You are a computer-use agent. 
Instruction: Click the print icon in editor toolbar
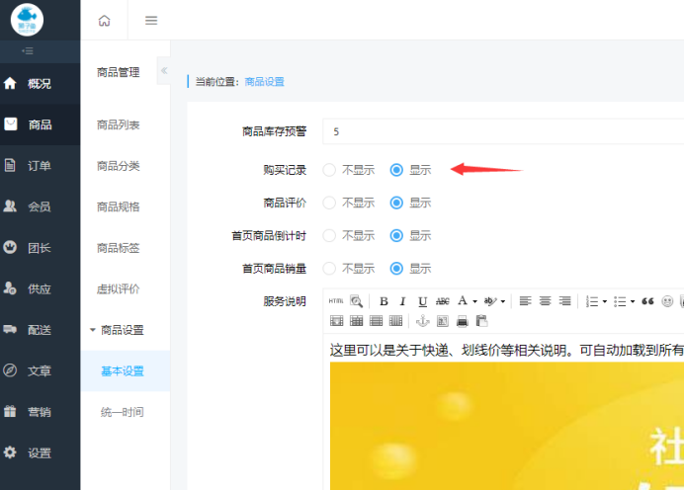[x=462, y=321]
